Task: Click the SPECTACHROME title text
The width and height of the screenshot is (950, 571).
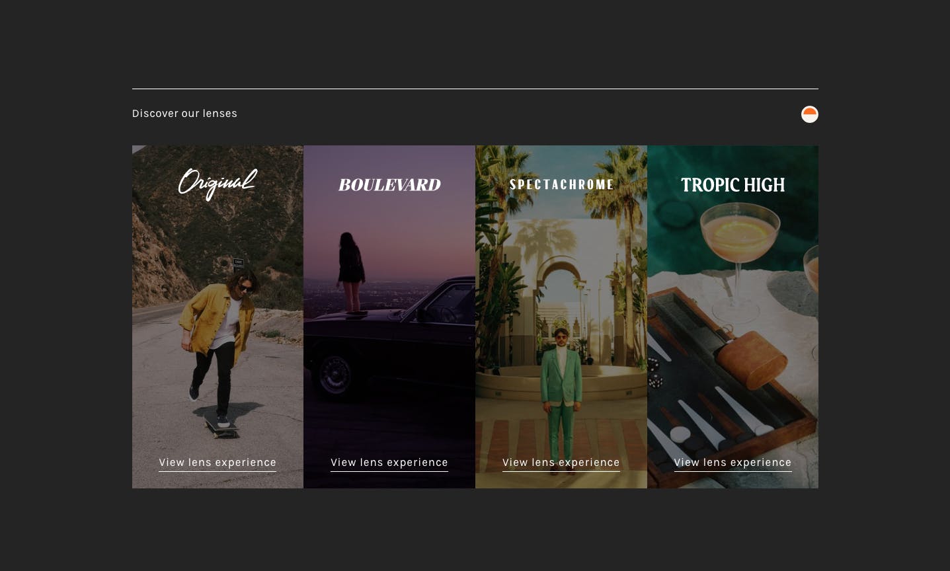Action: click(x=561, y=184)
